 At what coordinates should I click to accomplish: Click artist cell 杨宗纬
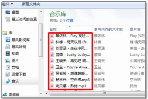(100, 80)
